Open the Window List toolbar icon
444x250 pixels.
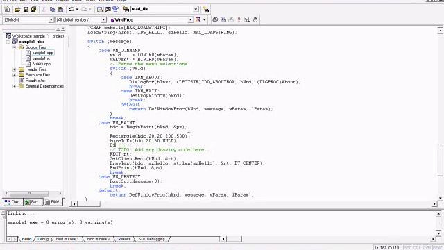[116, 9]
